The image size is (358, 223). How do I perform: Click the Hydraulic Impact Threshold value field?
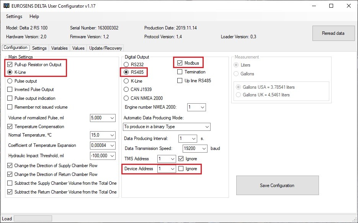click(99, 156)
